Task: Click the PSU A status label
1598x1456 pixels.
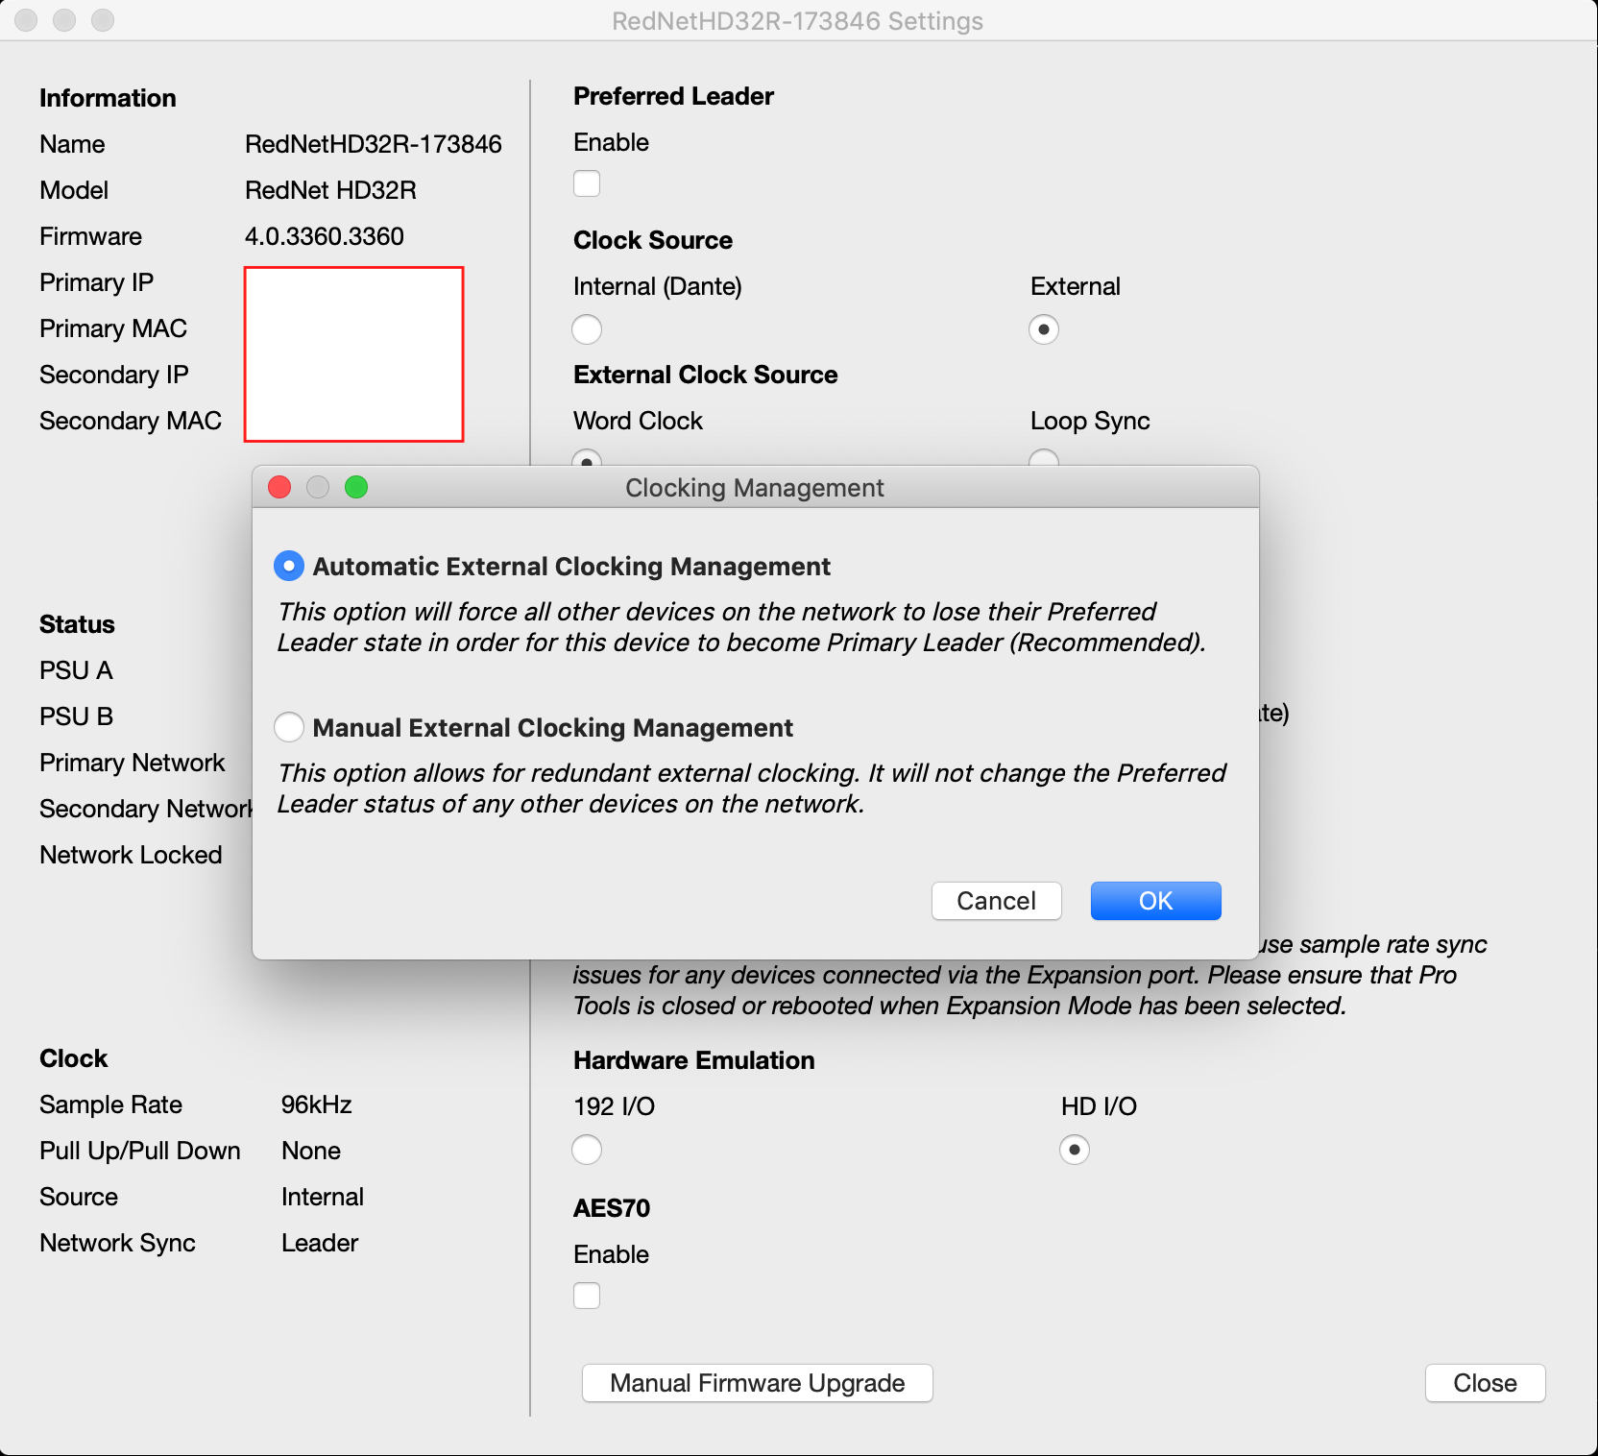Action: pos(77,670)
